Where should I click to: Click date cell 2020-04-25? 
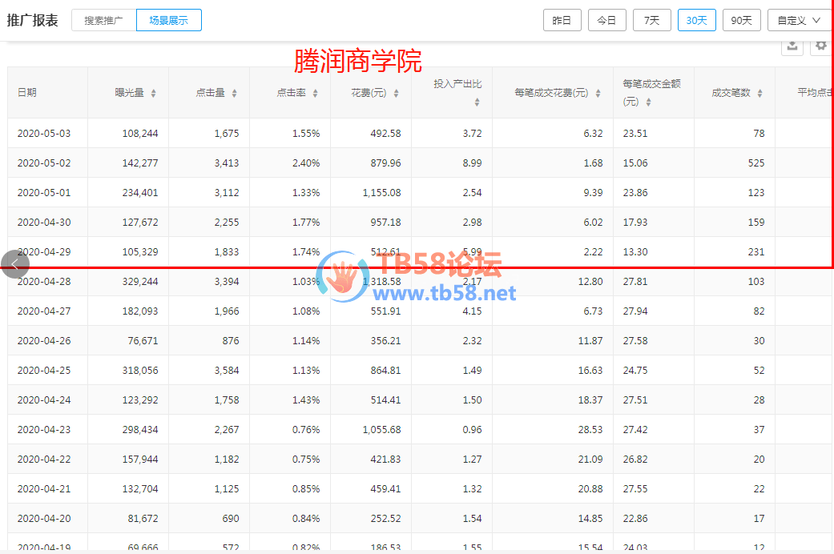44,371
